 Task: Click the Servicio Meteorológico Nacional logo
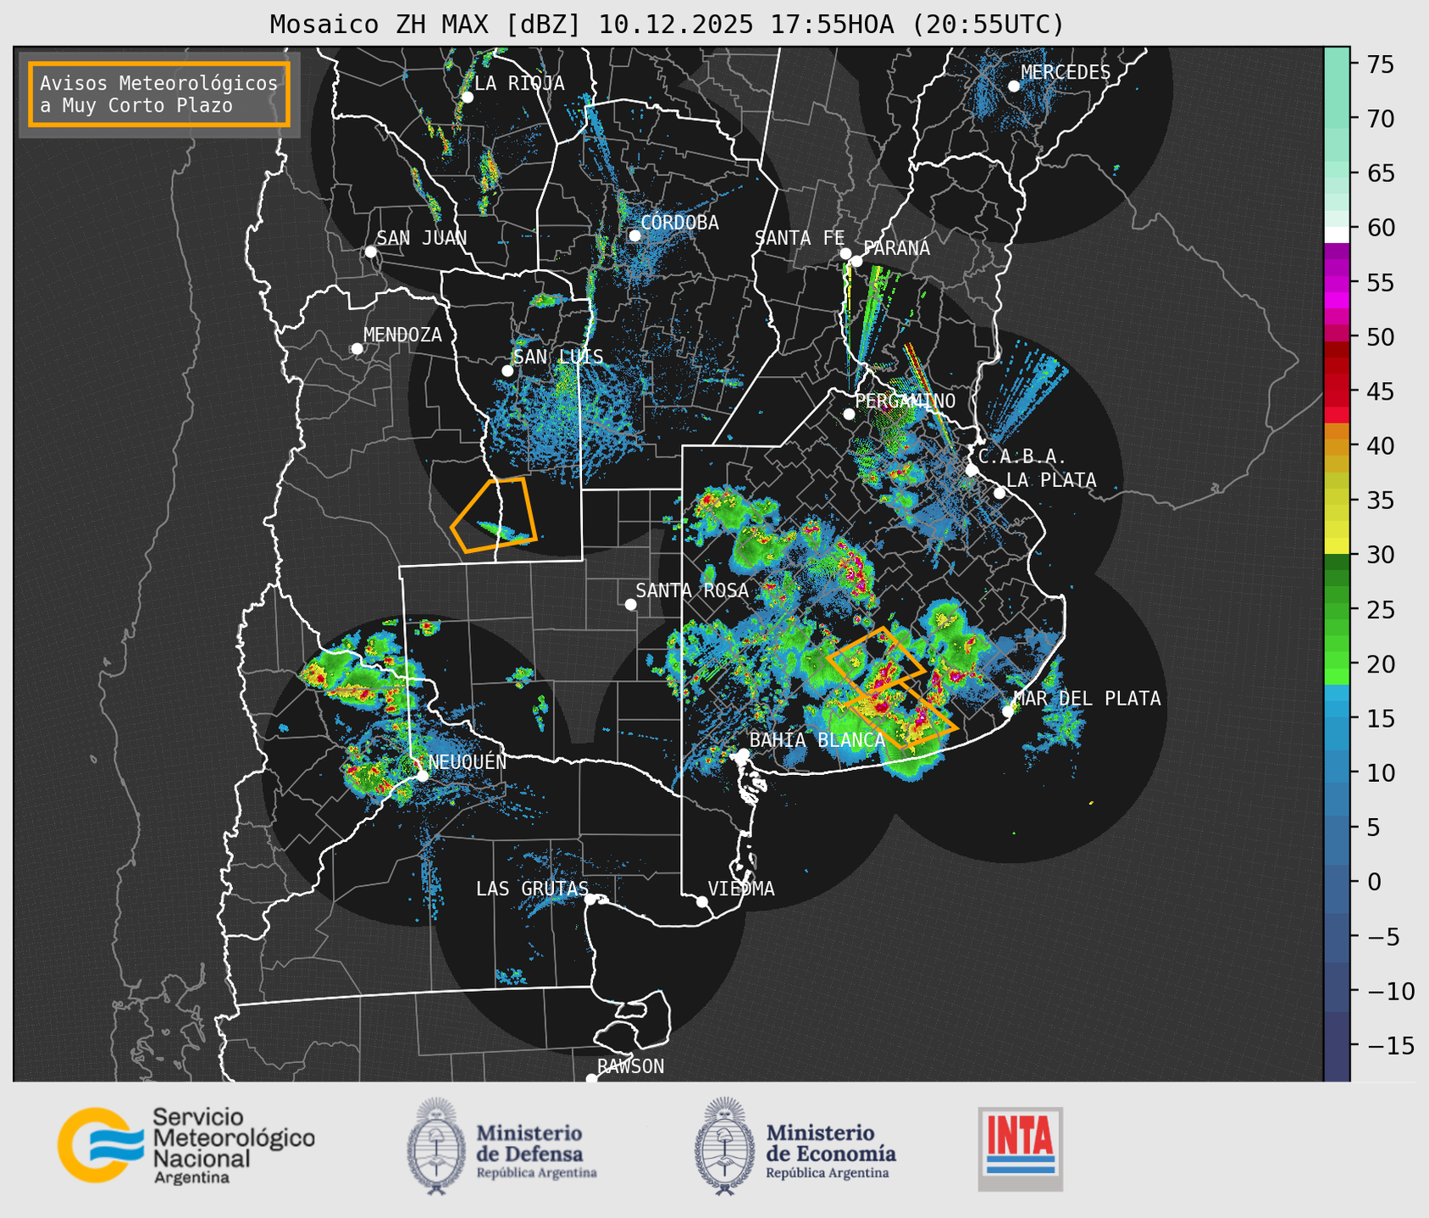(x=186, y=1145)
